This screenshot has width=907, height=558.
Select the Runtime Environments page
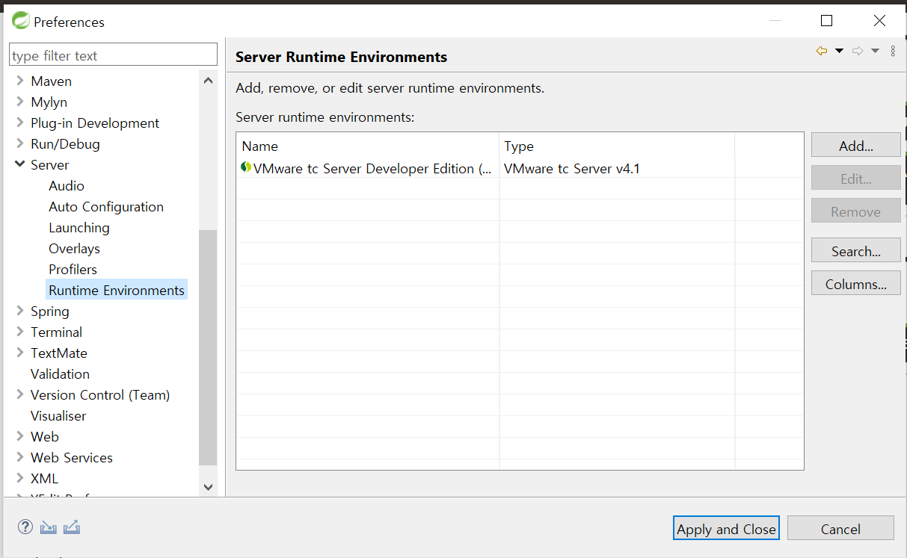click(117, 291)
